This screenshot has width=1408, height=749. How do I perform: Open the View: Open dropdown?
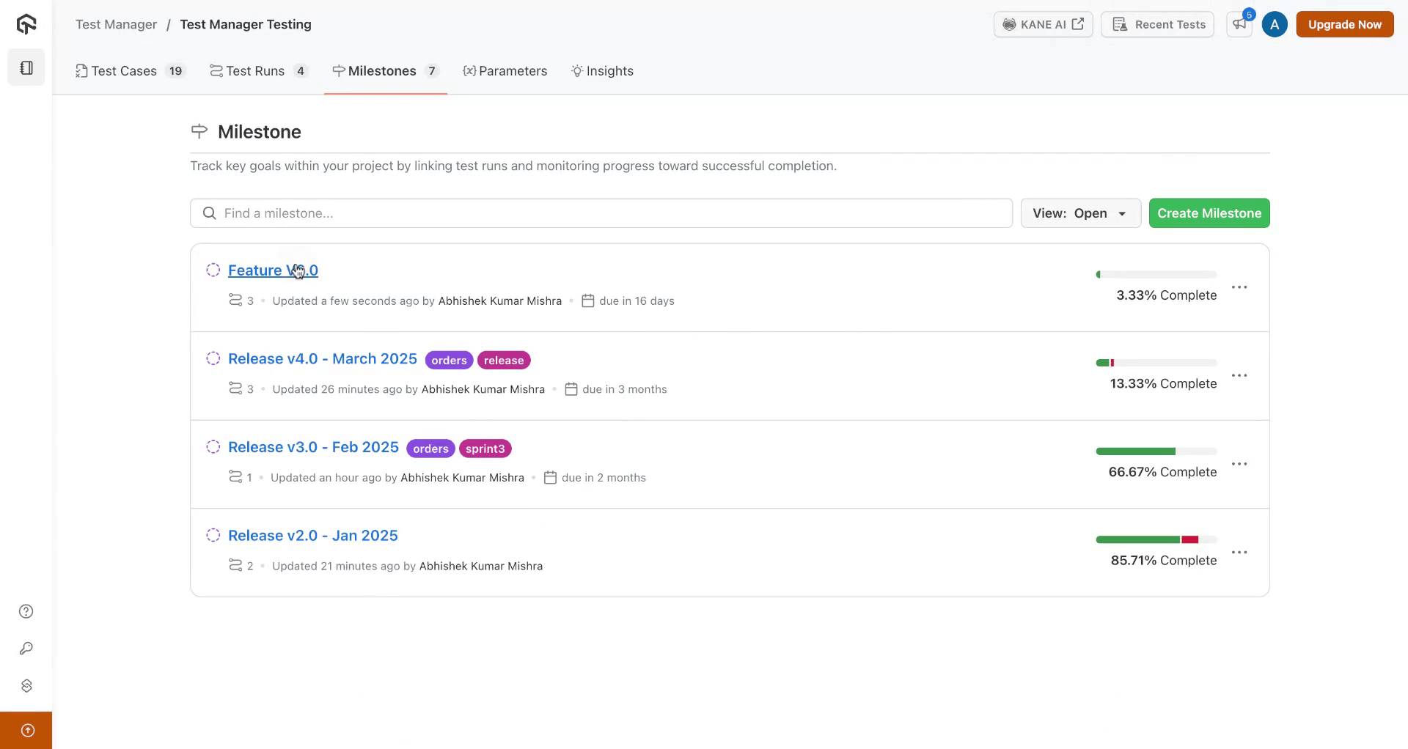(1080, 213)
